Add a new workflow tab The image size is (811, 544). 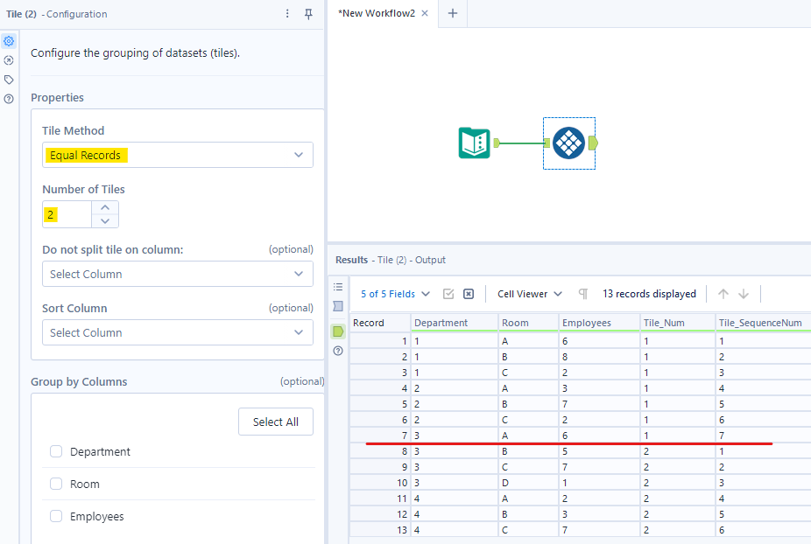(453, 13)
